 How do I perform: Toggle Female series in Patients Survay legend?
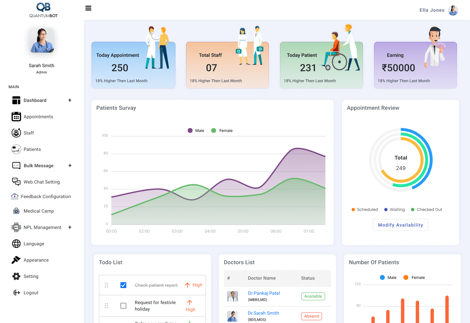222,131
